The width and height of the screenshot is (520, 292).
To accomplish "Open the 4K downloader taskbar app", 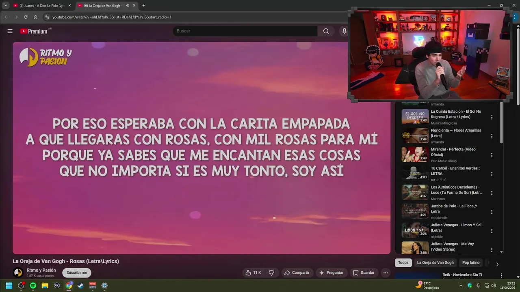I will click(x=57, y=286).
